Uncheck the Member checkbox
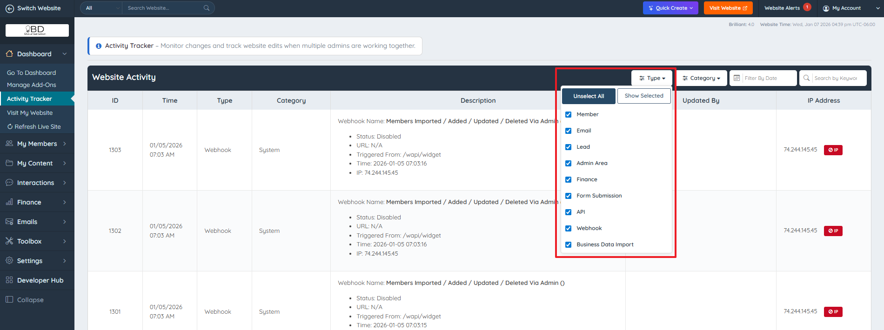The height and width of the screenshot is (330, 884). [568, 115]
